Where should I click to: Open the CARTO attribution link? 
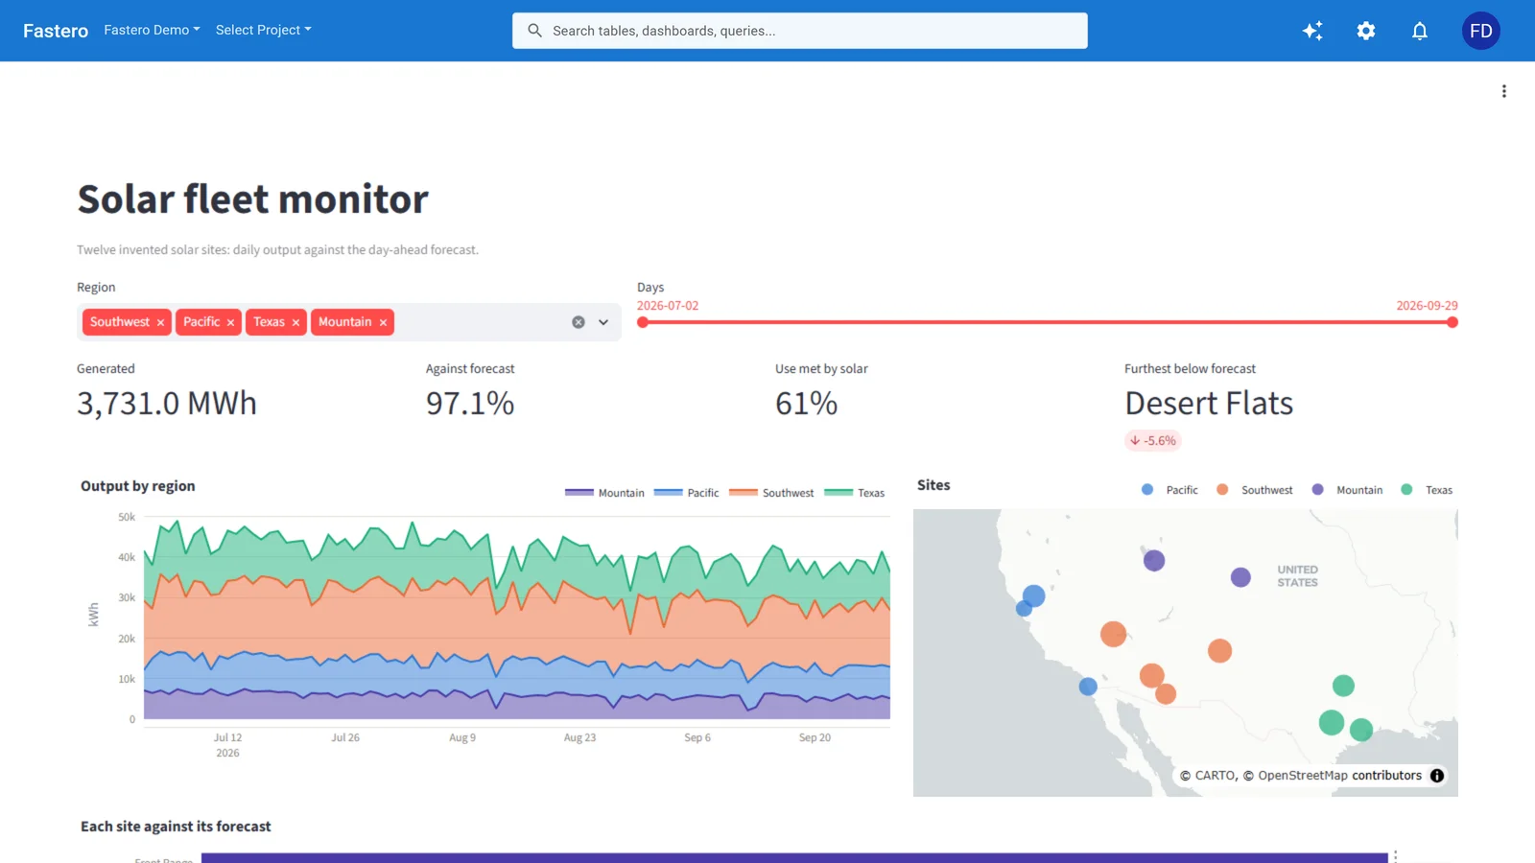pos(1216,776)
